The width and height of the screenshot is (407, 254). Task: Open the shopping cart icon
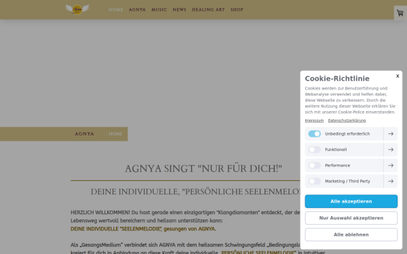point(400,13)
